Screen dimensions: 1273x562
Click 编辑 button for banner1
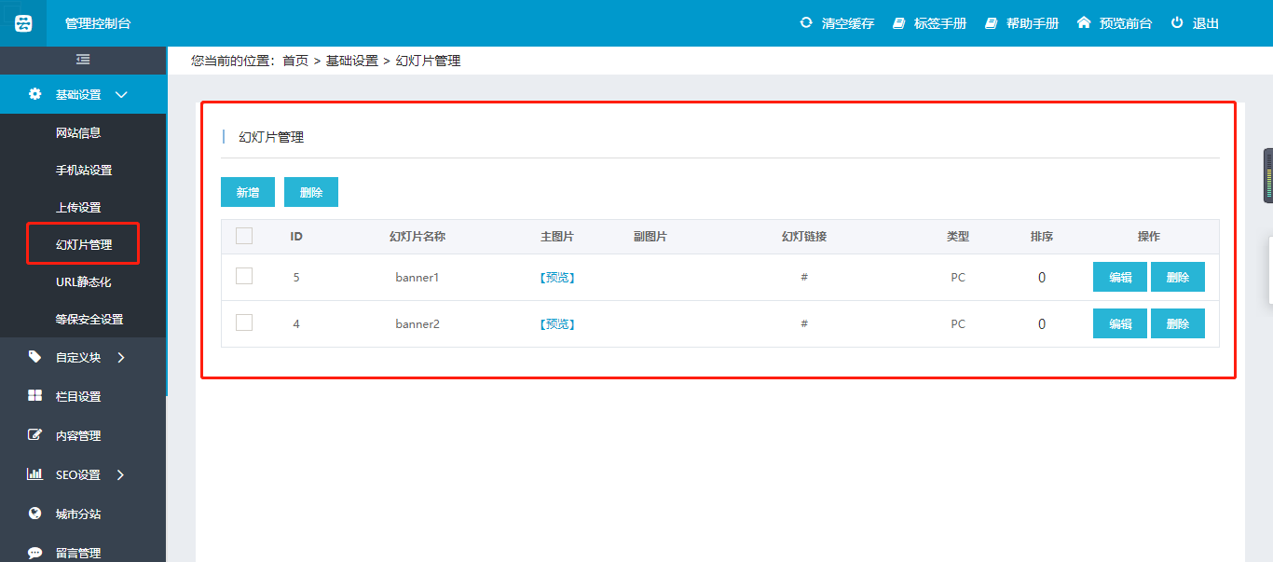1119,277
